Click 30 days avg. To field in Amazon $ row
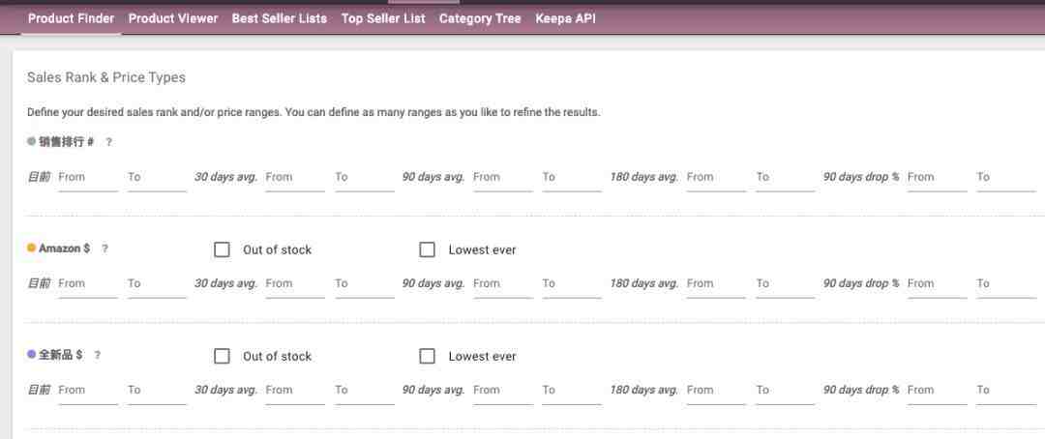The width and height of the screenshot is (1045, 439). [x=365, y=284]
